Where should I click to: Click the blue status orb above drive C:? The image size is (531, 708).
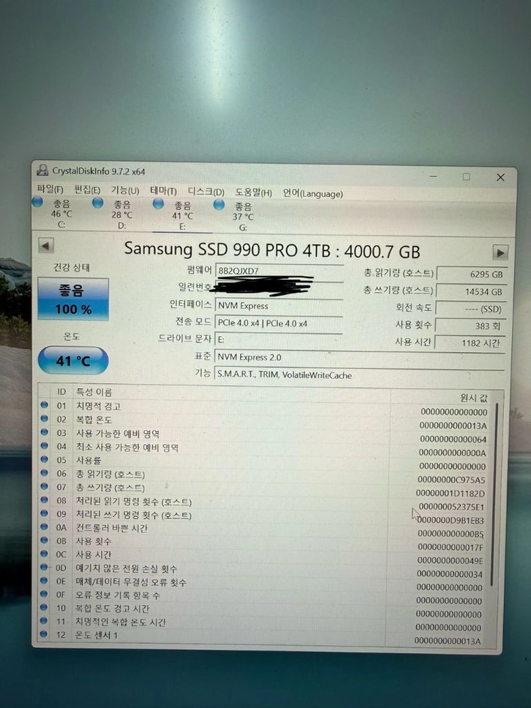[38, 202]
